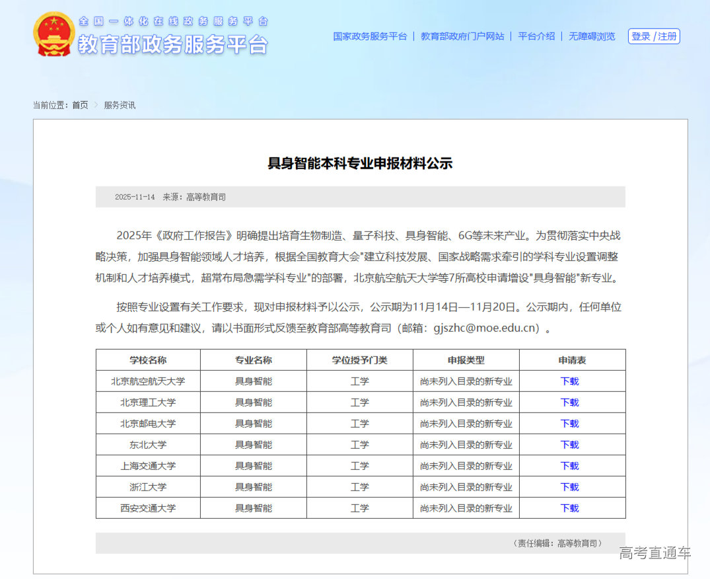The height and width of the screenshot is (579, 710).
Task: Download 北京邮电大学 application form
Action: (569, 423)
